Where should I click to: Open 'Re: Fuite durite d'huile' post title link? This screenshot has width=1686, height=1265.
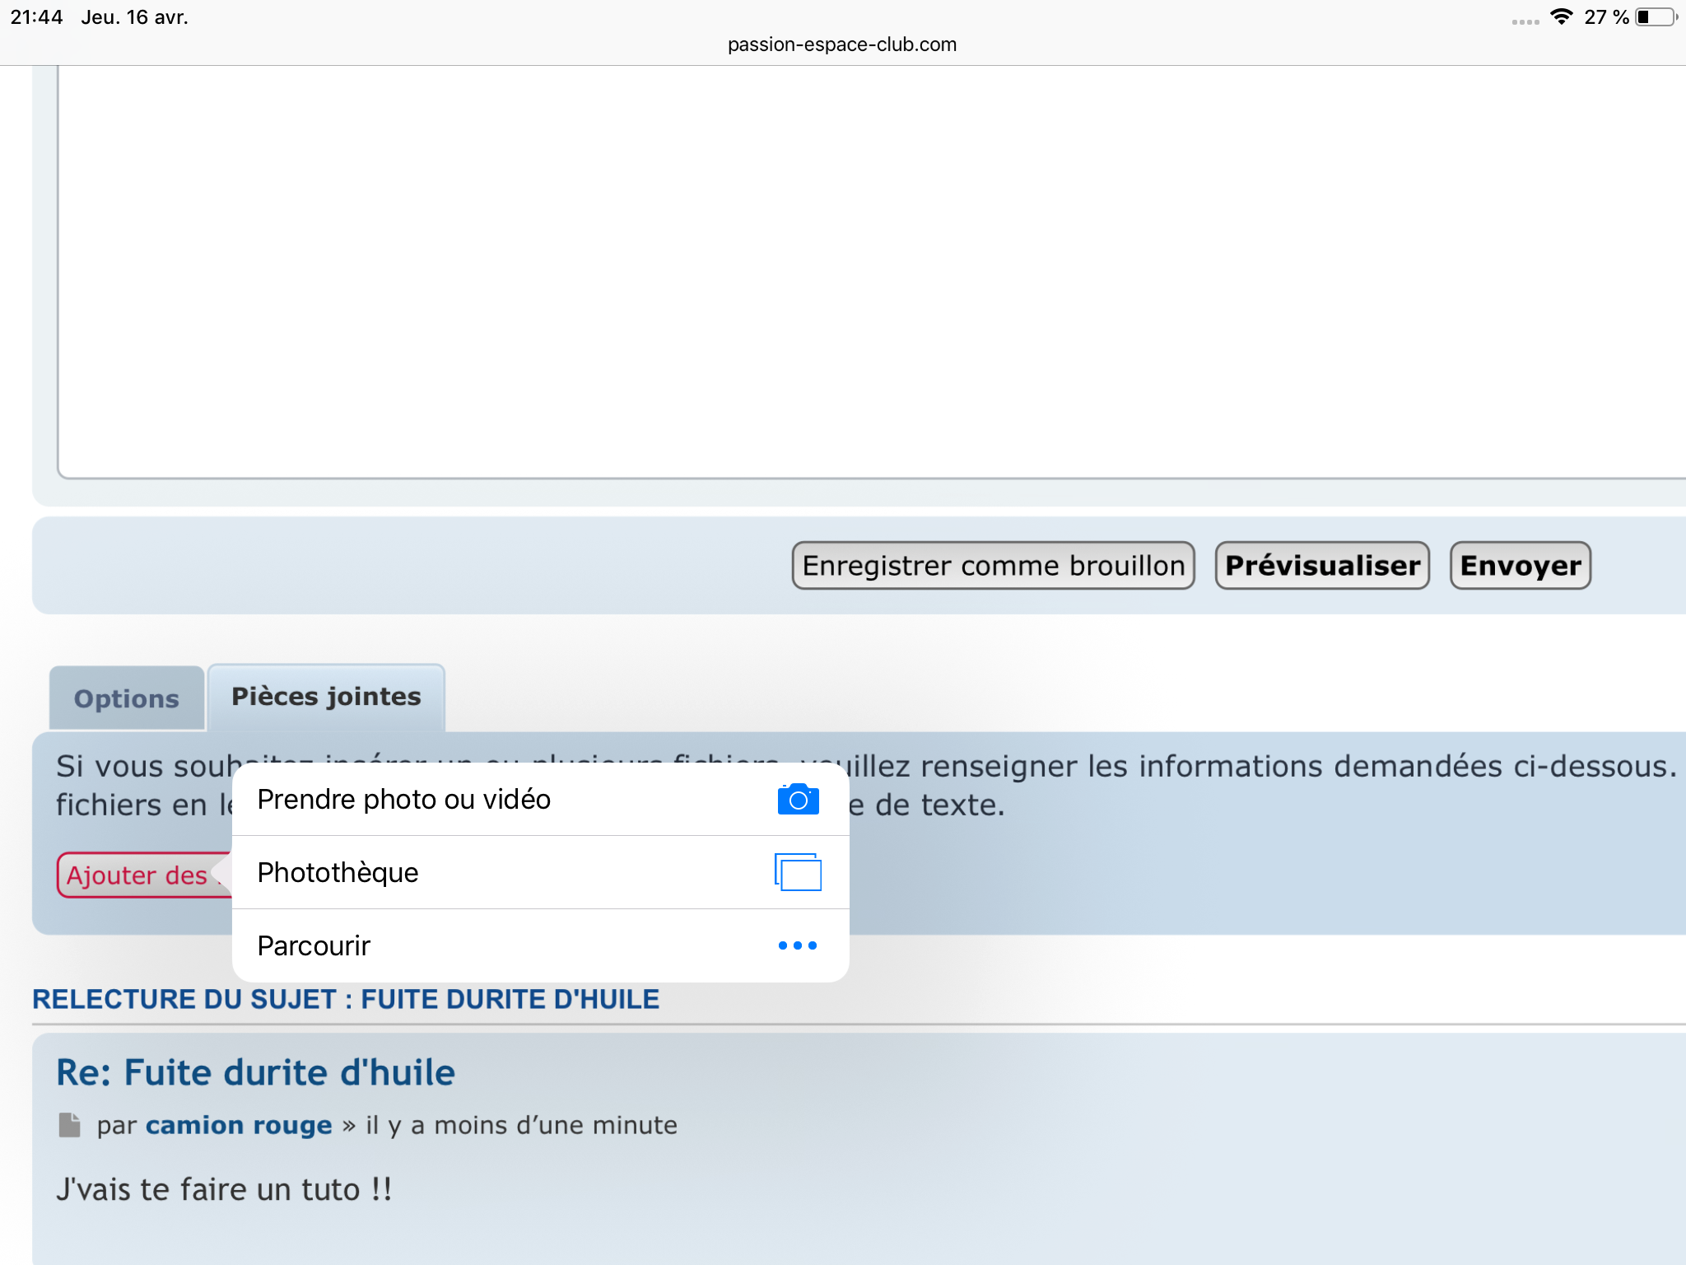coord(255,1072)
